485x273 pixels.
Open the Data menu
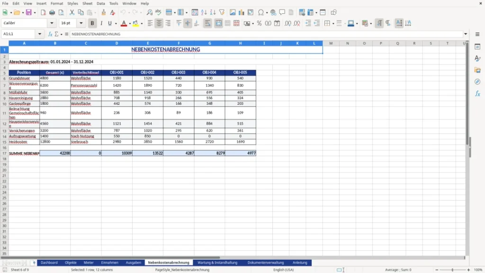[x=100, y=3]
